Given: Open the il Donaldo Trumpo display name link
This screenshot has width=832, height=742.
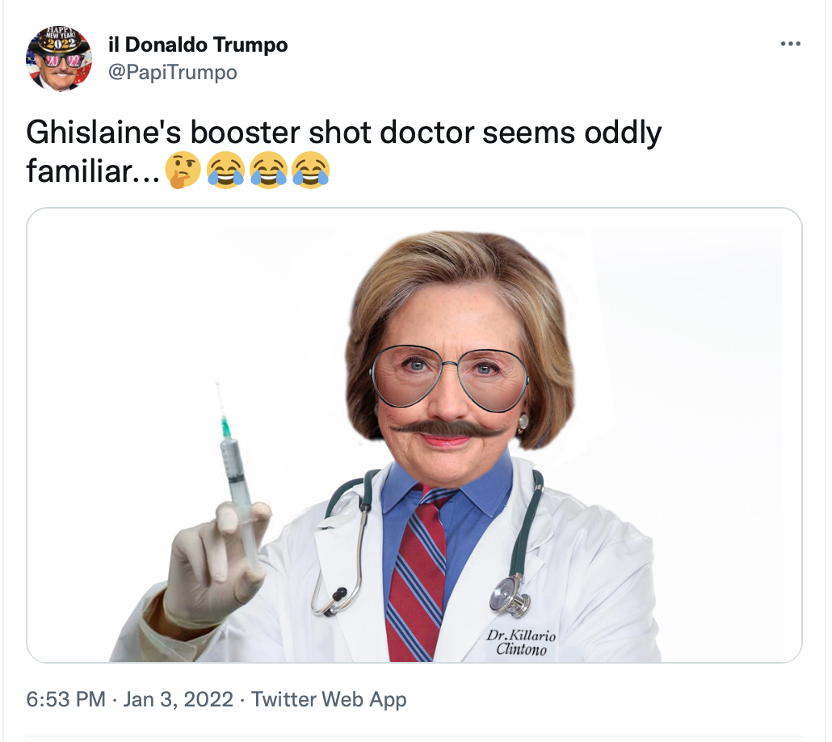Looking at the screenshot, I should (x=198, y=44).
